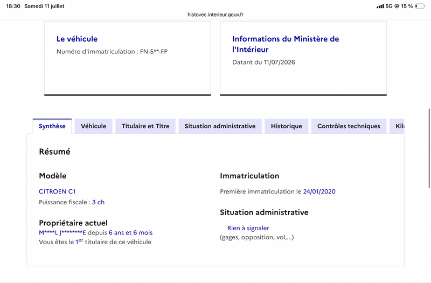Image resolution: width=431 pixels, height=283 pixels.
Task: Tap the 15 % battery percentage
Action: click(407, 6)
